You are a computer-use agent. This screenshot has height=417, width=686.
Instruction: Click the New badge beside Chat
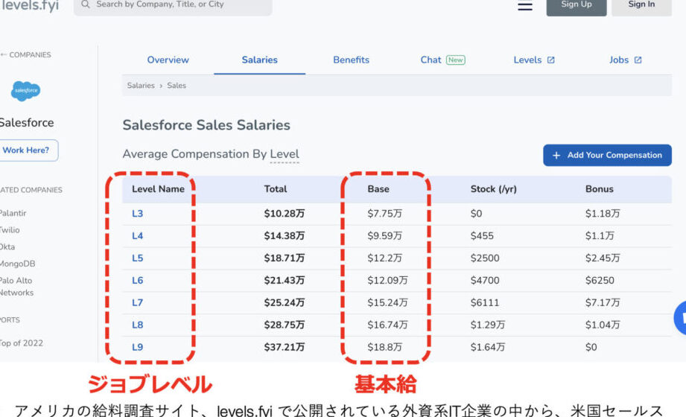click(455, 60)
